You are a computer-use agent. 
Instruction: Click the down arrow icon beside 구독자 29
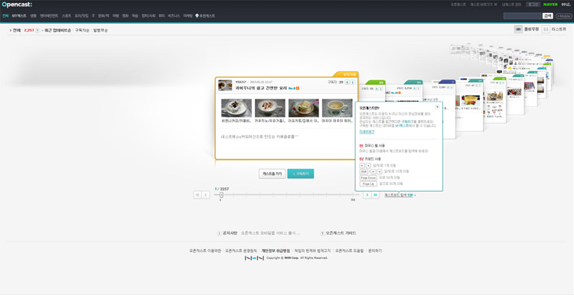tap(353, 83)
